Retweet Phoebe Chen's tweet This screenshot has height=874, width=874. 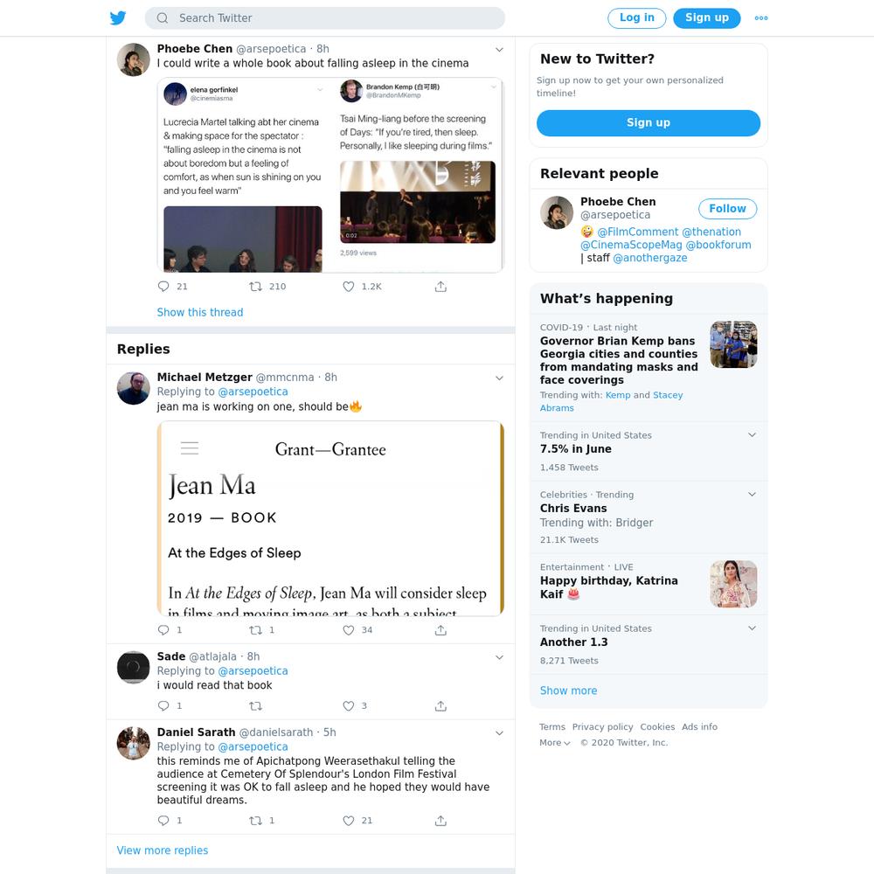coord(255,287)
